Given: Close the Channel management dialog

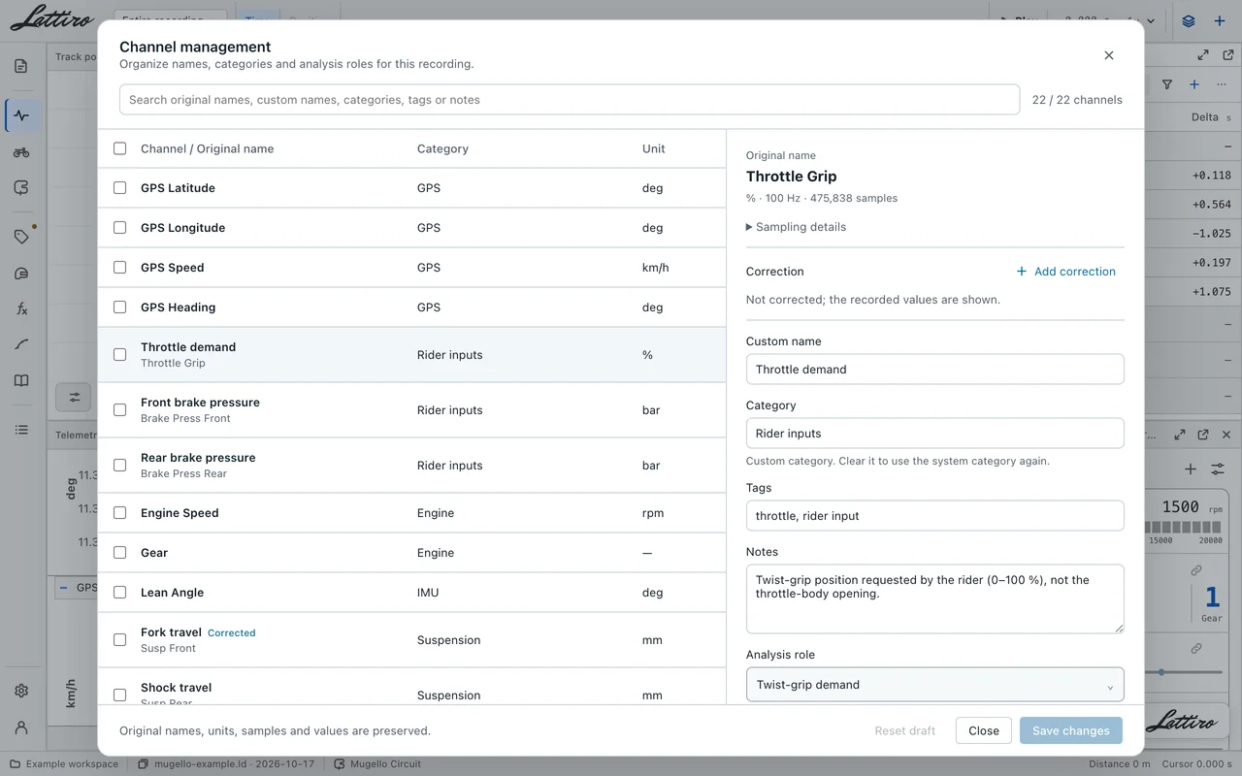Looking at the screenshot, I should (x=1109, y=55).
